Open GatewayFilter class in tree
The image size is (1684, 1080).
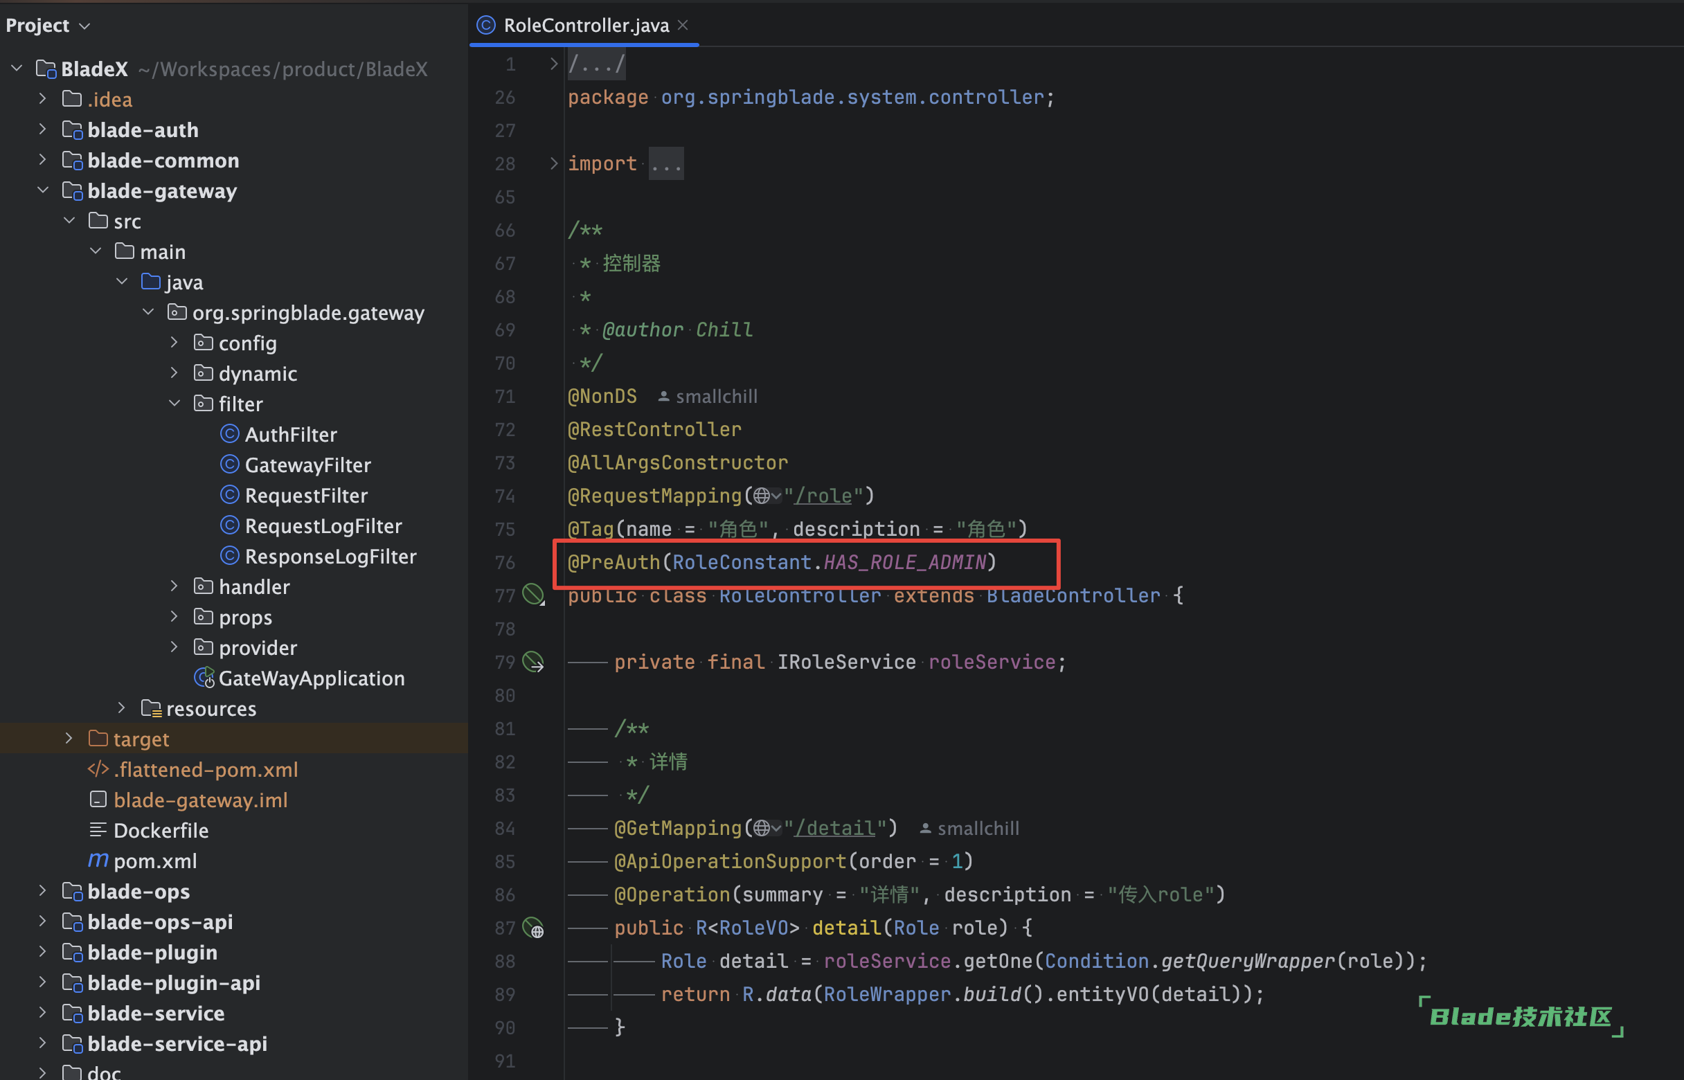[307, 465]
